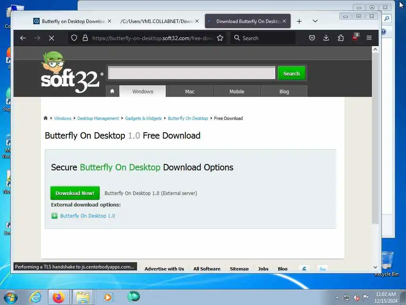Open the Gadgets & Widgets breadcrumb link
The image size is (406, 305).
coord(143,118)
